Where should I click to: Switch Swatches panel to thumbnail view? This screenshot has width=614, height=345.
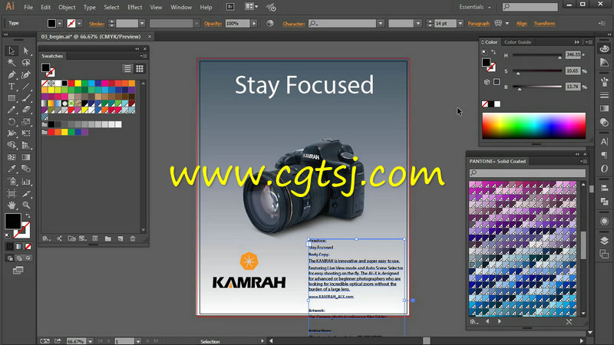pos(140,68)
